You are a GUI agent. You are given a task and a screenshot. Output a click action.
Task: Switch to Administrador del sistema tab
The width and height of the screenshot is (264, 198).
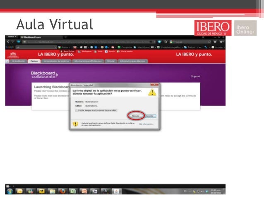(x=56, y=61)
